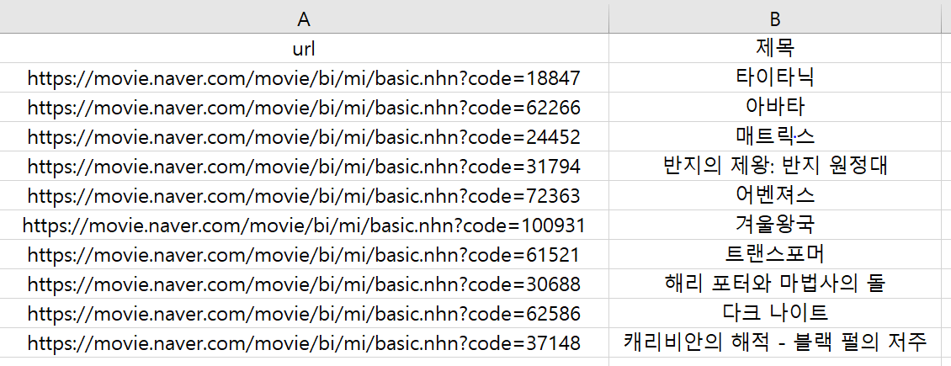Click the title cell '트랜스포머'
Screen dimensions: 951x366
coord(775,254)
